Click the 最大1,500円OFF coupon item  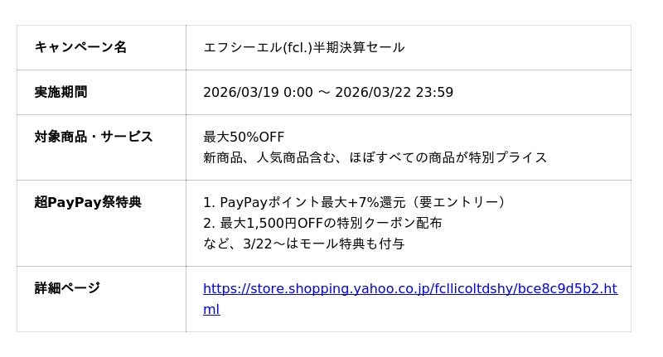click(273, 223)
